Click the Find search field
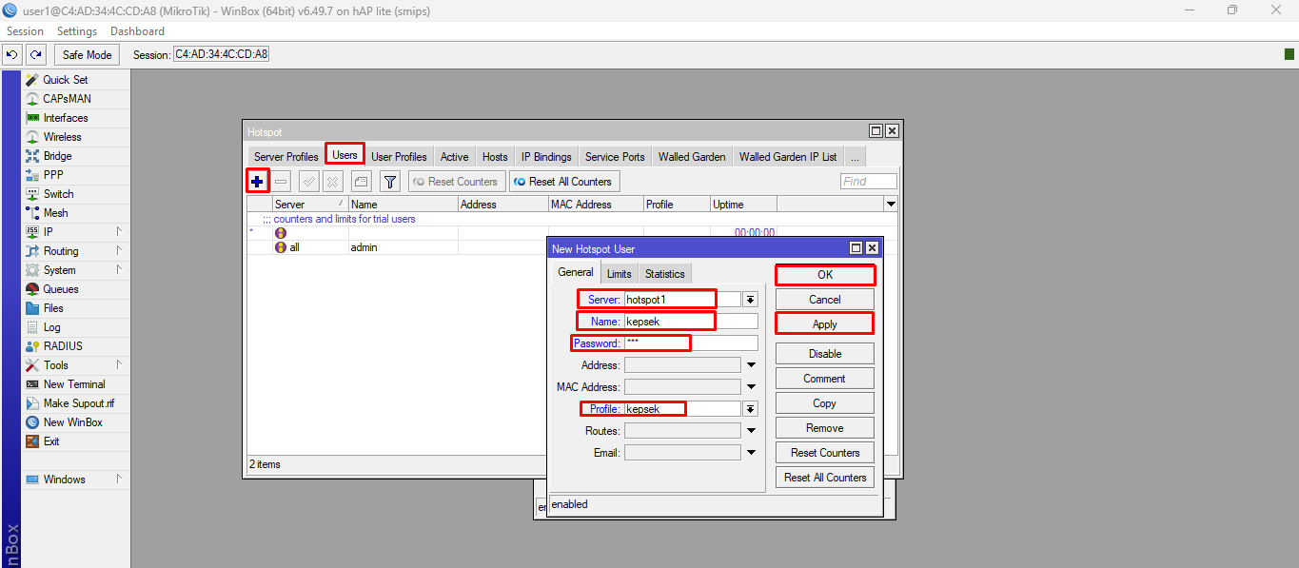Image resolution: width=1299 pixels, height=568 pixels. pyautogui.click(x=868, y=182)
